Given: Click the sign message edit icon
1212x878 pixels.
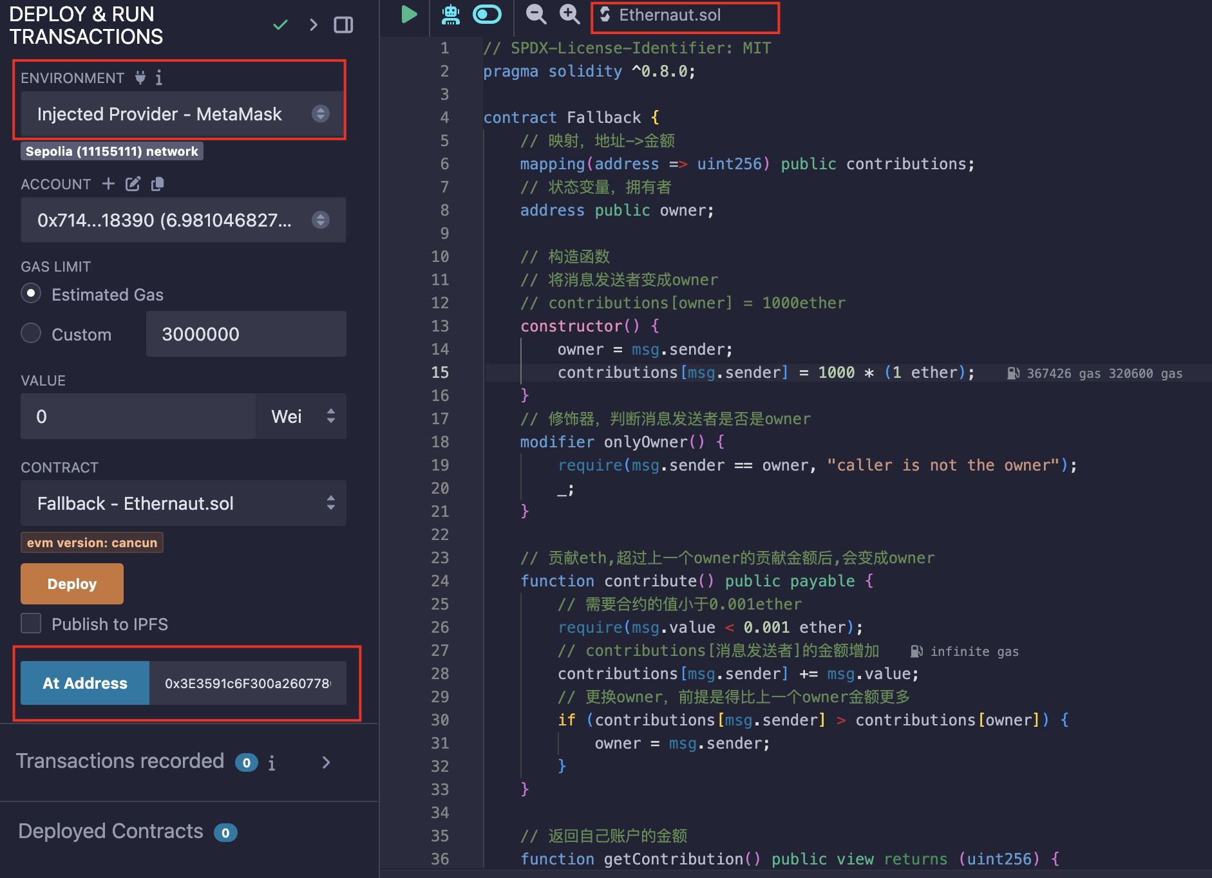Looking at the screenshot, I should pyautogui.click(x=133, y=184).
